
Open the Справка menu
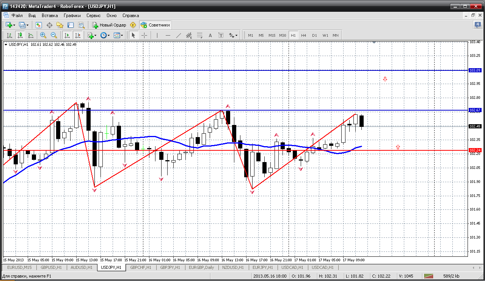pos(131,16)
